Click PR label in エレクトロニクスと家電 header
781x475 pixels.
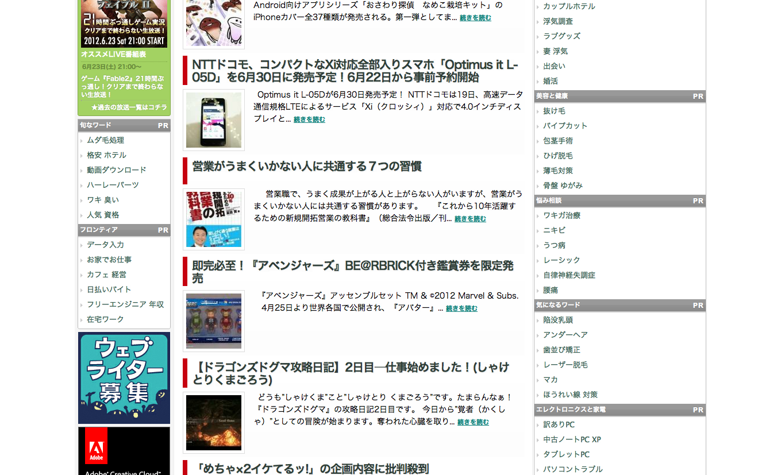698,410
